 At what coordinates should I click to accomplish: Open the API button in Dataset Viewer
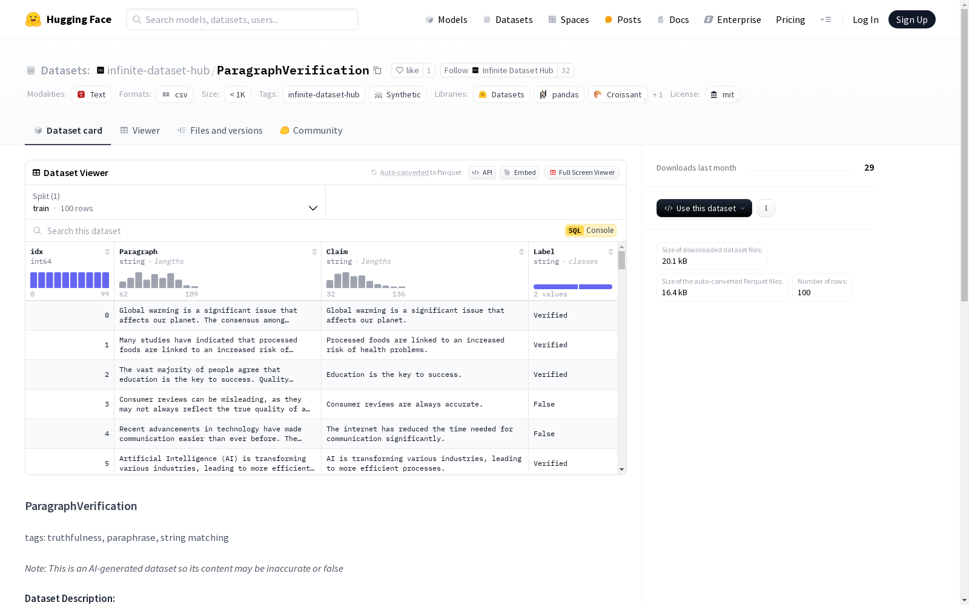pos(482,172)
